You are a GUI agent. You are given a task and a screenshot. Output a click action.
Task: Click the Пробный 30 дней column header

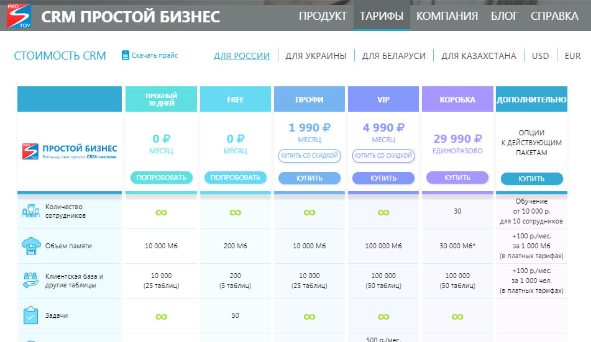point(162,99)
